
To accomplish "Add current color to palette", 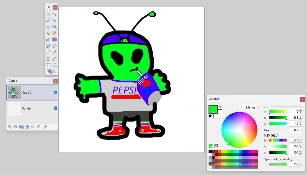I will 211,146.
